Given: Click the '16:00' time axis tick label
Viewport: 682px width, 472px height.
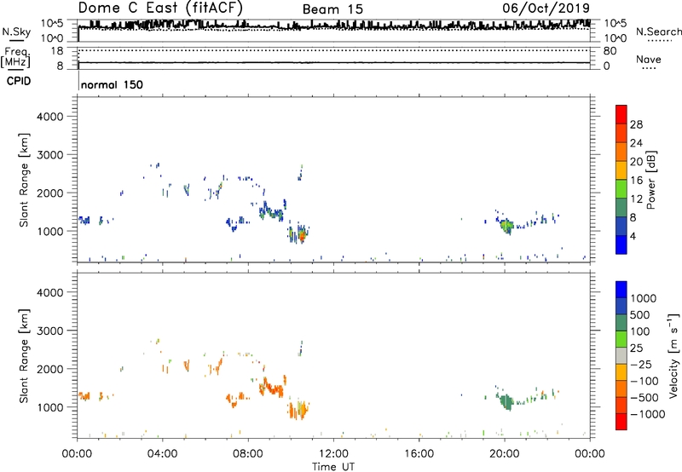Looking at the screenshot, I should click(x=419, y=454).
